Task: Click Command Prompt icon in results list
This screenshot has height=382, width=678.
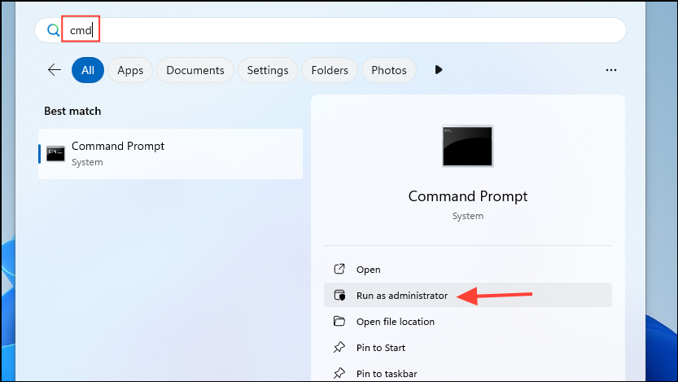Action: 55,154
